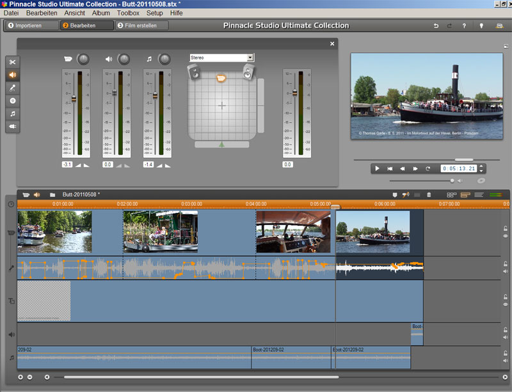Mute the music track speaker icon

pos(505,361)
